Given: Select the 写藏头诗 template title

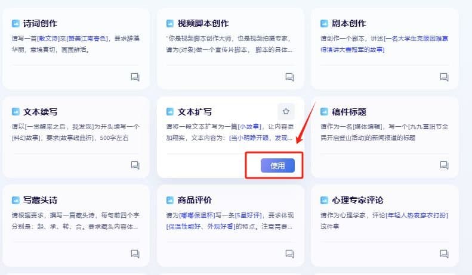Looking at the screenshot, I should pos(41,200).
